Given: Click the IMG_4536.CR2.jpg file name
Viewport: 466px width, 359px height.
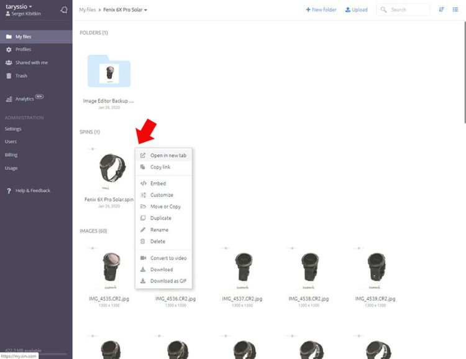Looking at the screenshot, I should click(175, 299).
